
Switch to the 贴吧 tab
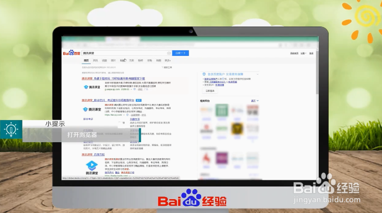coord(141,60)
